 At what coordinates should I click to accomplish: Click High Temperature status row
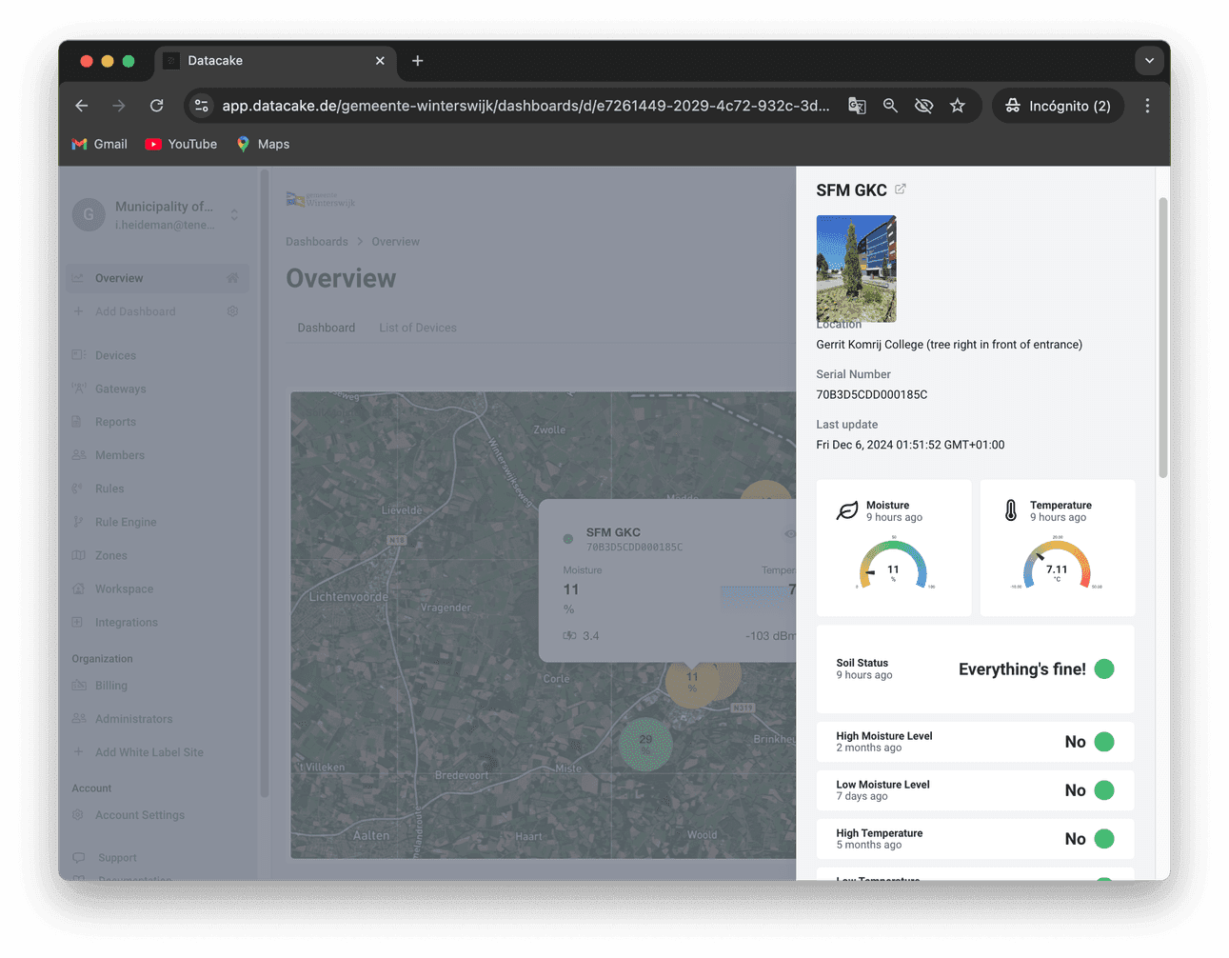(x=976, y=839)
